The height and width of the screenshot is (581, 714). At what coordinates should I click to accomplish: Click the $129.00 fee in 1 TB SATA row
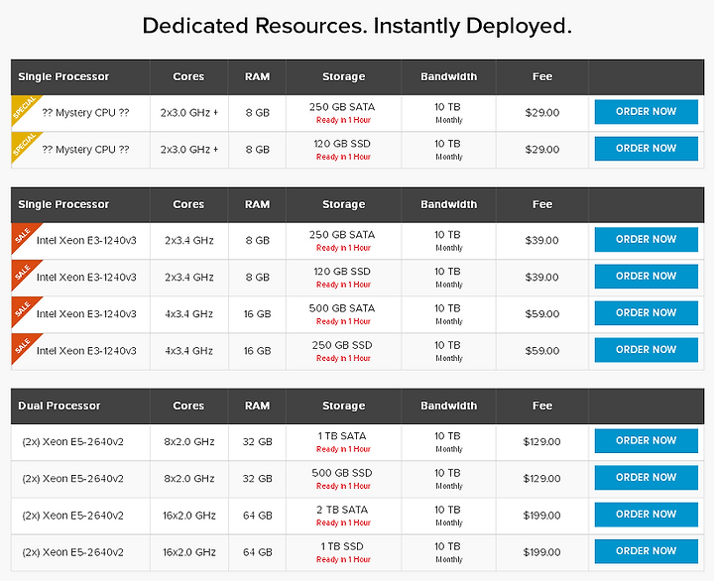(x=541, y=441)
